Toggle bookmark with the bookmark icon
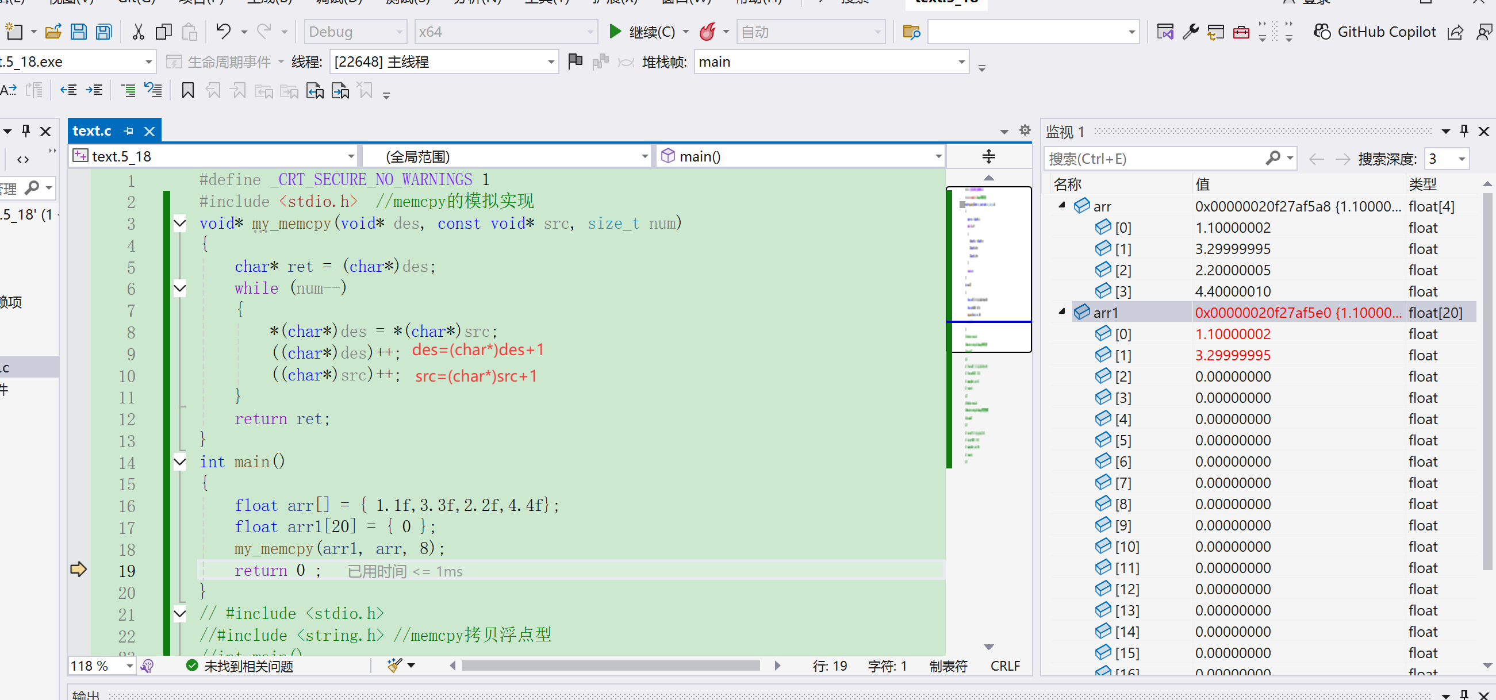The width and height of the screenshot is (1496, 700). (x=187, y=91)
